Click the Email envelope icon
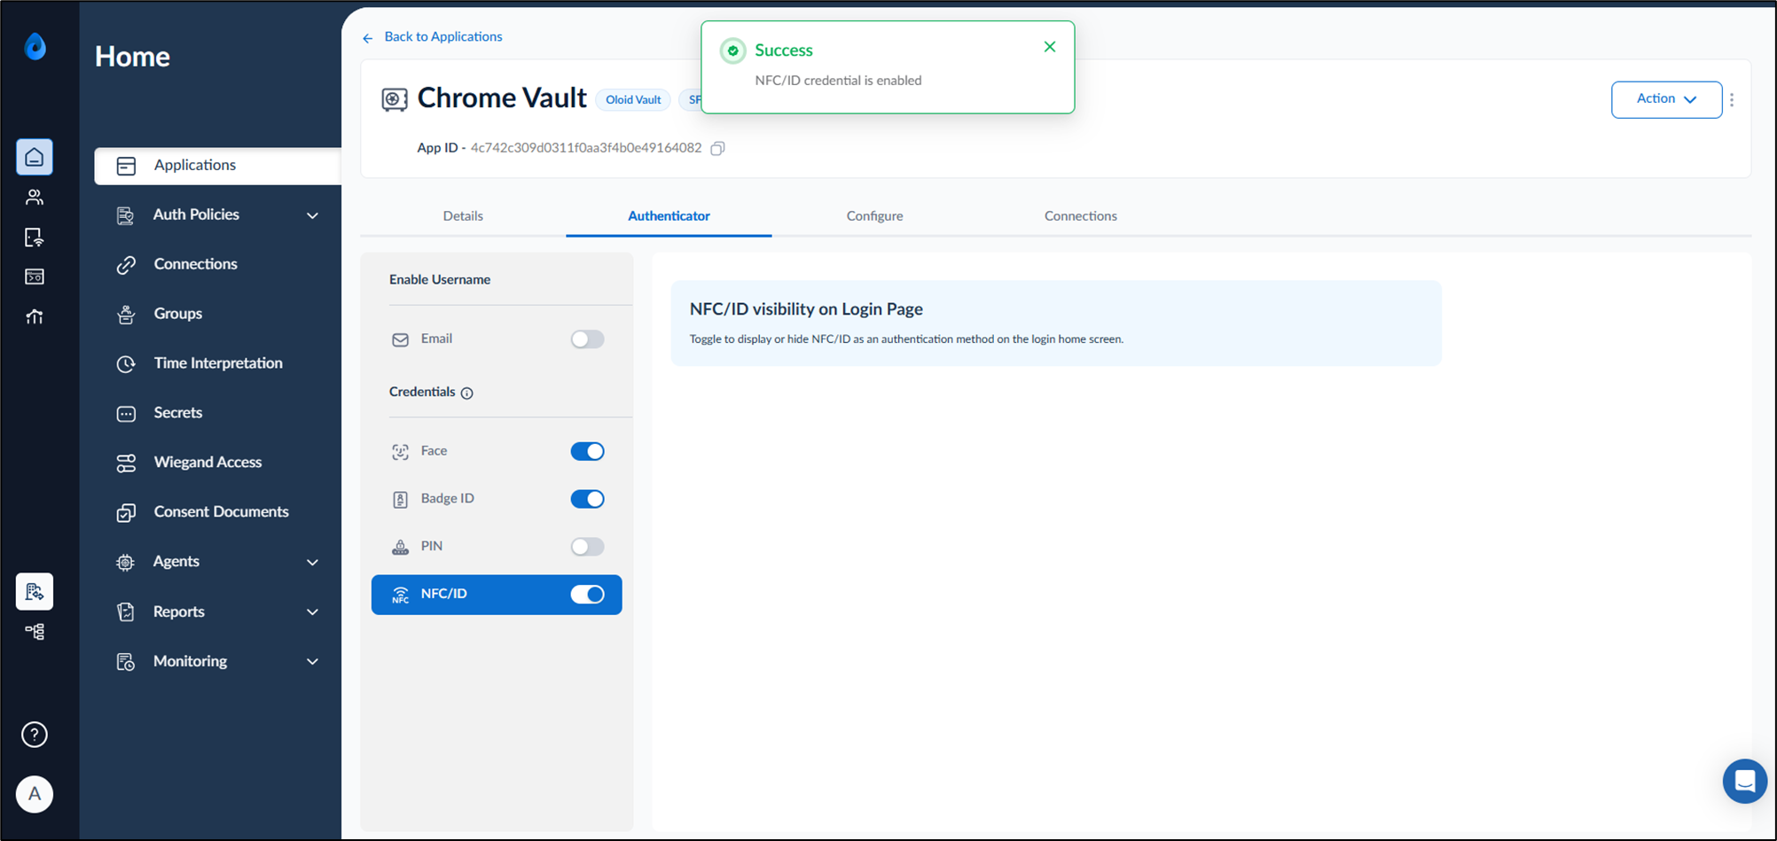This screenshot has width=1777, height=841. 401,339
